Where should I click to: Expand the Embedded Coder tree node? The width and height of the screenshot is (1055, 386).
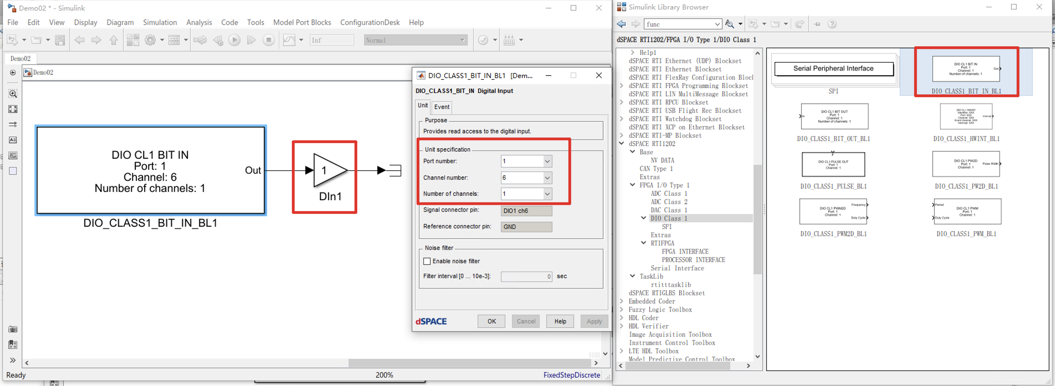pos(622,301)
